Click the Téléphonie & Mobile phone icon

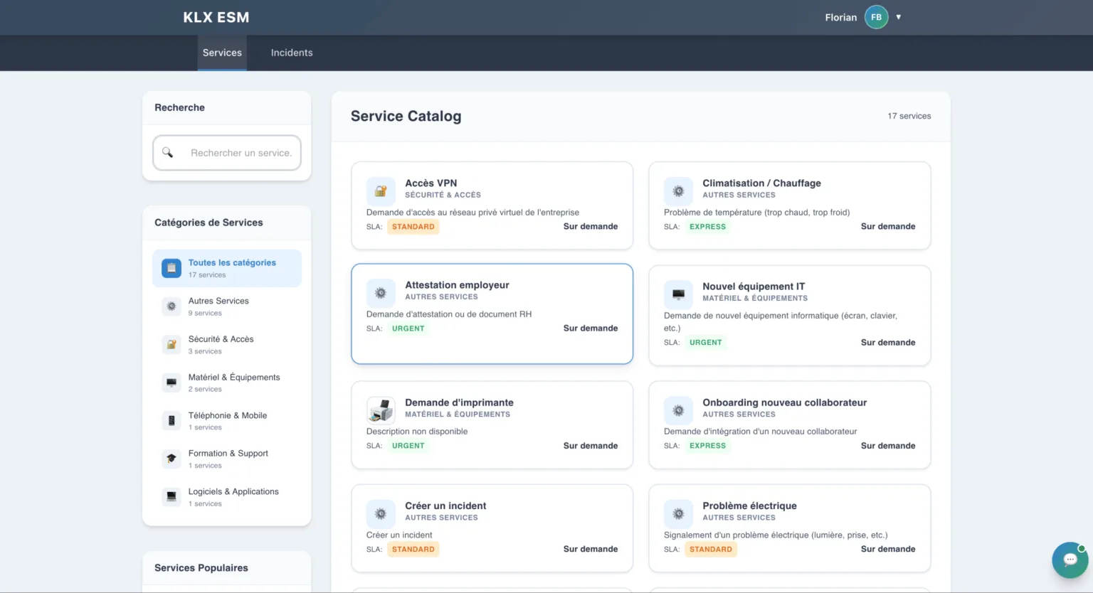coord(171,421)
